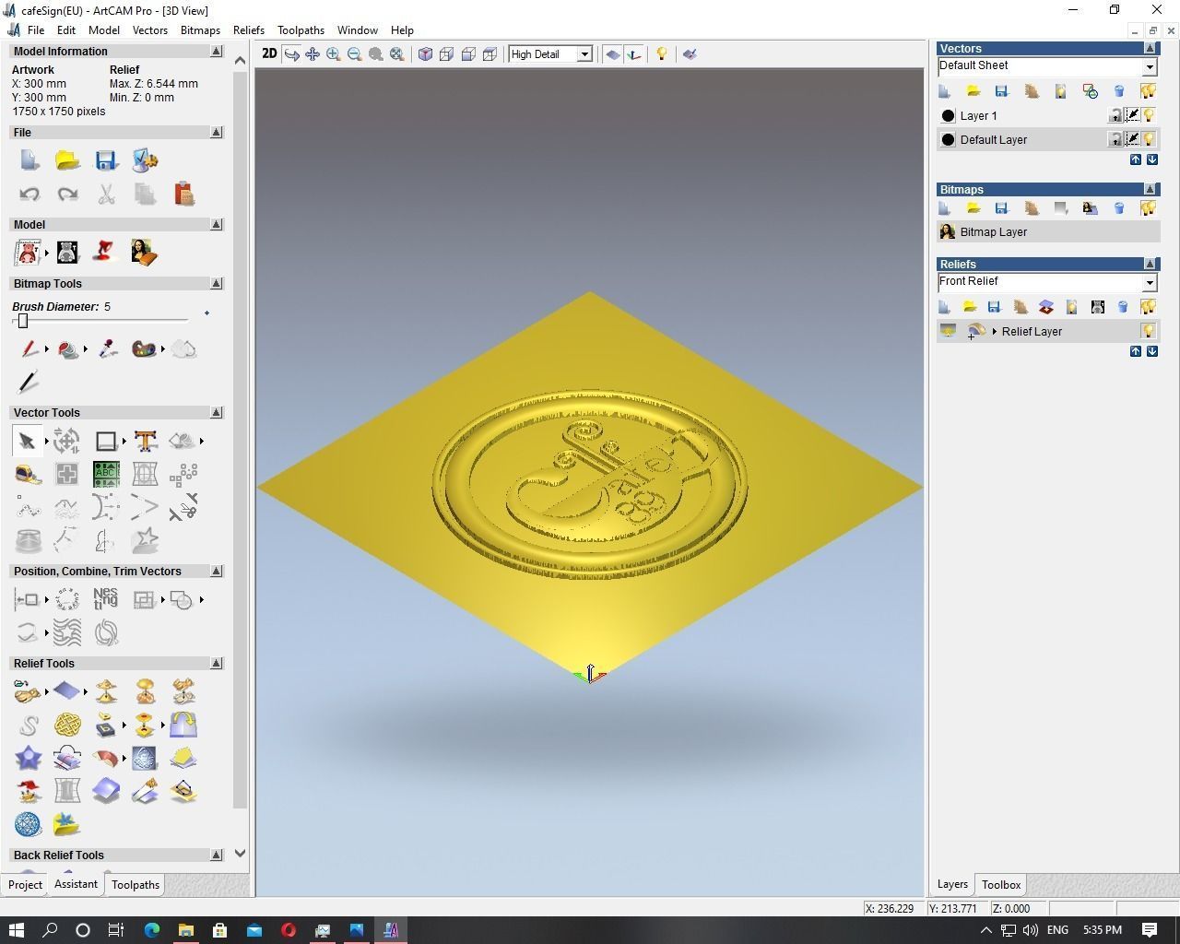Toggle all bitmap layers visibility bulb
1180x944 pixels.
pos(1149,208)
